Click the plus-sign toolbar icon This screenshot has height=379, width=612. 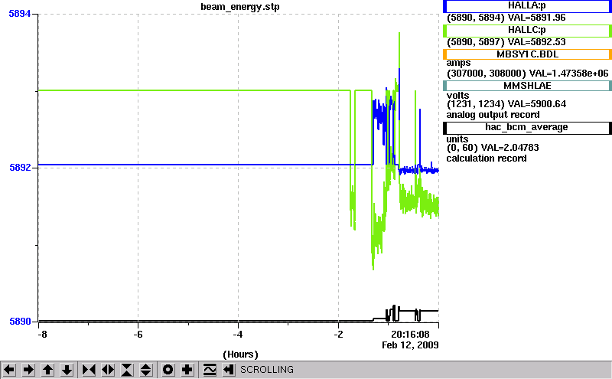click(x=187, y=370)
